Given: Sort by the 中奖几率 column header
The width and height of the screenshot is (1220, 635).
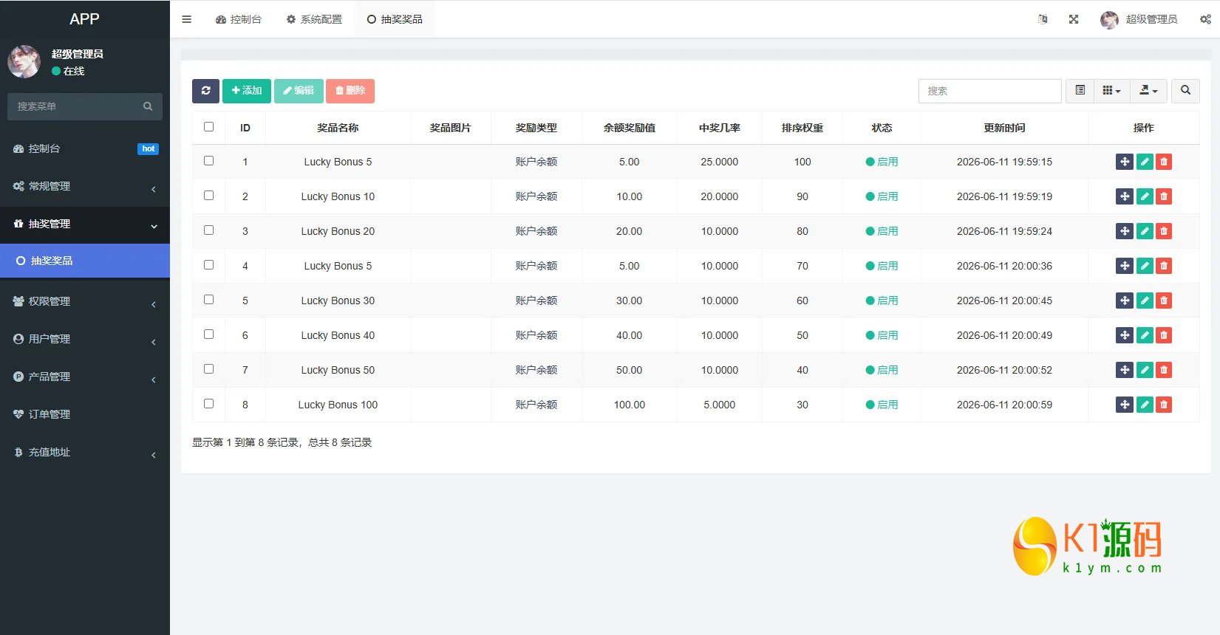Looking at the screenshot, I should click(x=720, y=128).
